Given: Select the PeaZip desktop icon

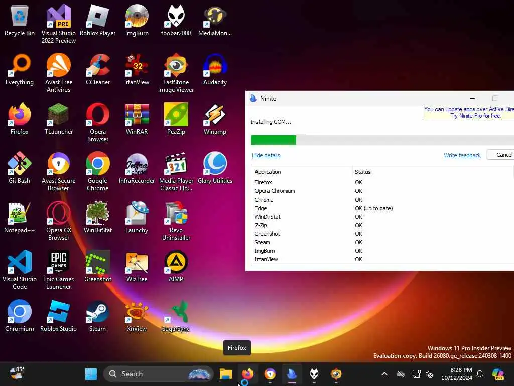Looking at the screenshot, I should click(176, 119).
